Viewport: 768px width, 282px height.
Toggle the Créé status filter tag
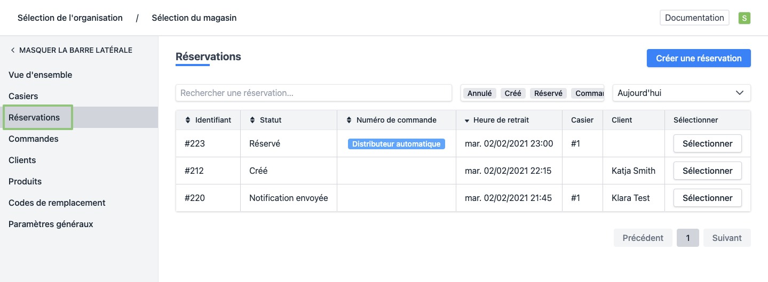tap(512, 93)
